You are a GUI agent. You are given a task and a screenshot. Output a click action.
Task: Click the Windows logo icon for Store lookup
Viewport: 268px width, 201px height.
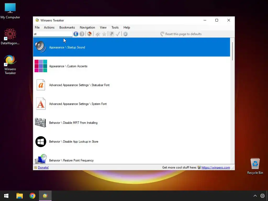(41, 142)
